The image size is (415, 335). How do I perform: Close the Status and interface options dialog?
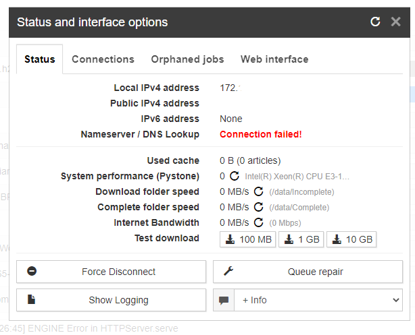coord(395,22)
